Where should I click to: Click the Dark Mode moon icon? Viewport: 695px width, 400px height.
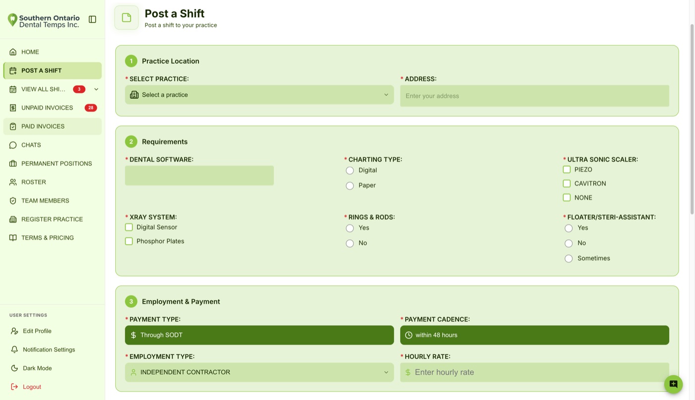tap(14, 368)
